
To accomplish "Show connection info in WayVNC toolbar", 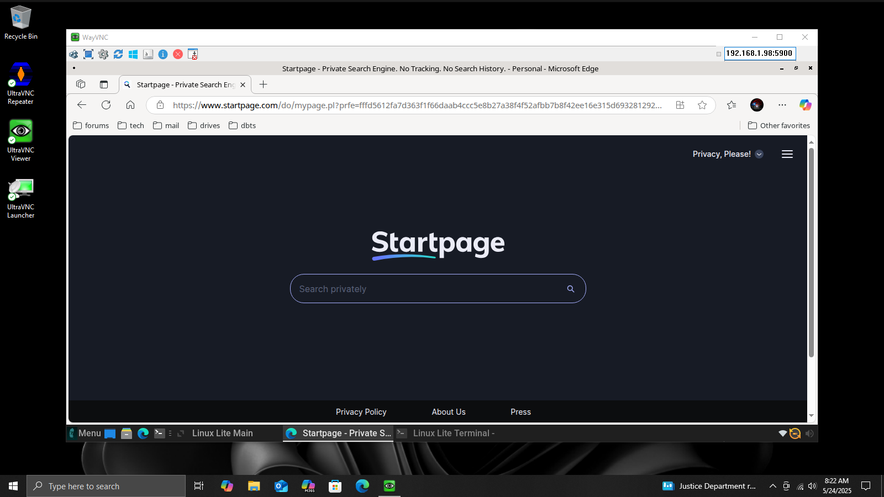I will [x=163, y=54].
